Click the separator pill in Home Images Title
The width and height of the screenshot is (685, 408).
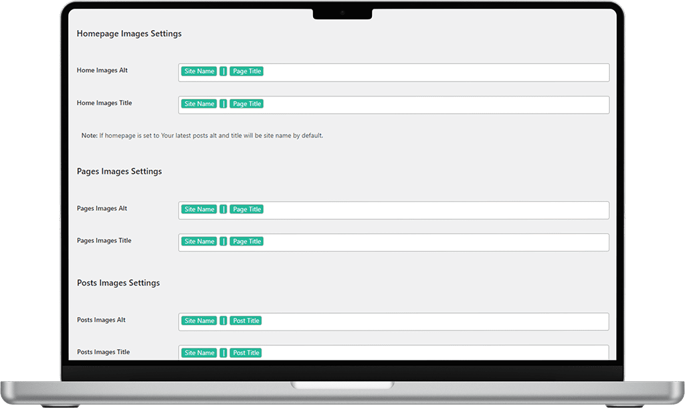tap(223, 104)
